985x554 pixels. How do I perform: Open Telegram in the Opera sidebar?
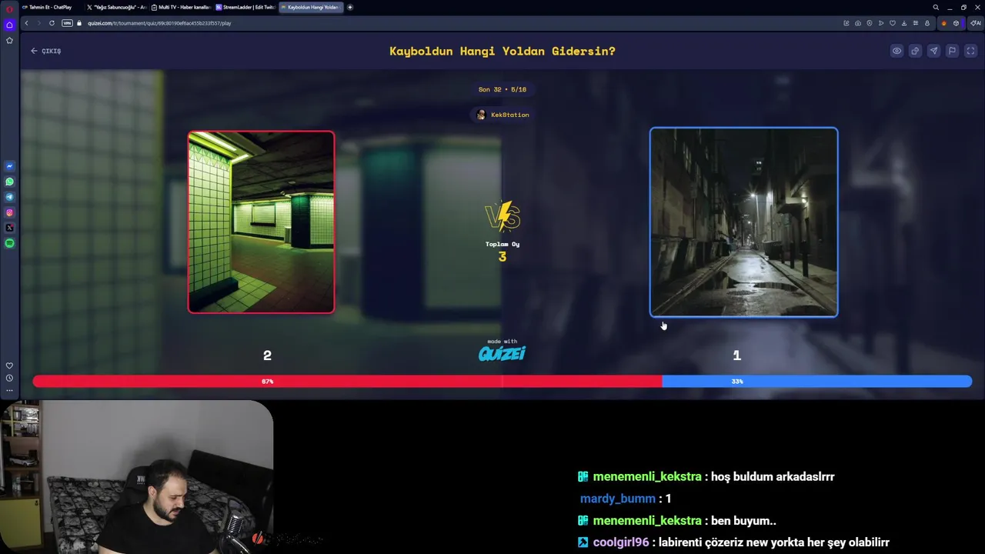coord(9,197)
